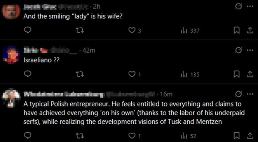The width and height of the screenshot is (258, 142).
Task: Open more options for Polish entrepreneur comment
Action: (249, 94)
